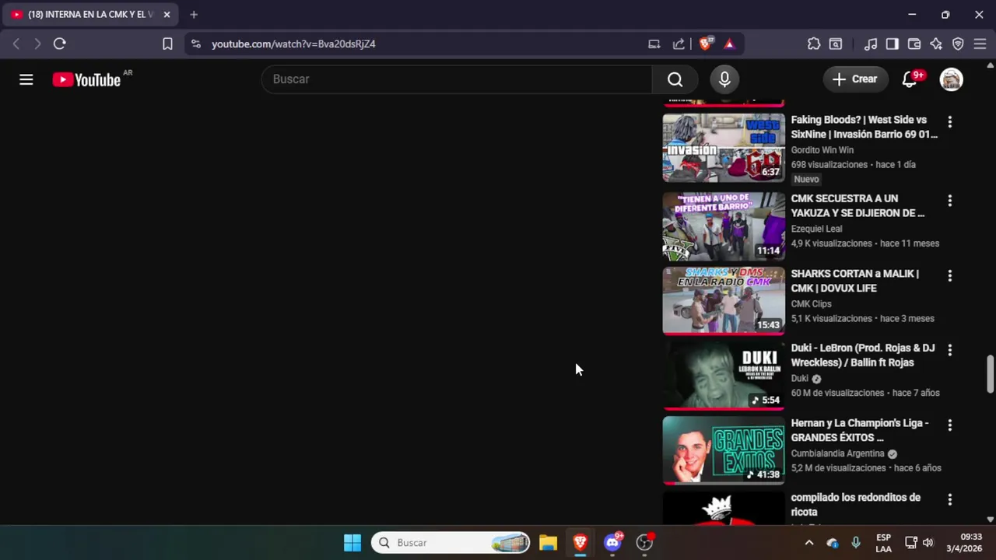
Task: Click the page vertical scrollbar thumb
Action: (990, 374)
